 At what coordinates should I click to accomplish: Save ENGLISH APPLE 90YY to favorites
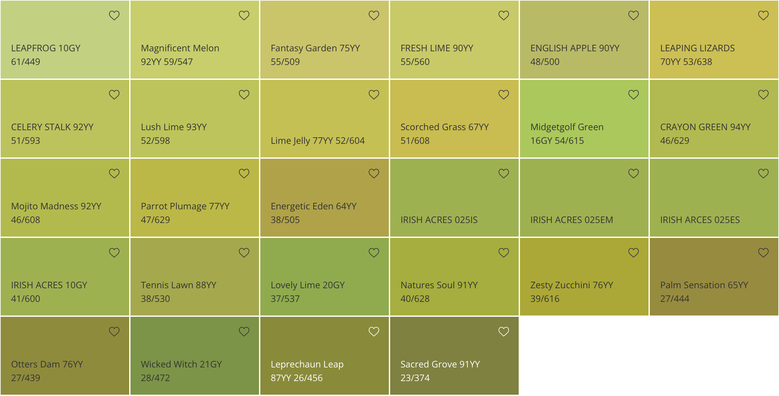(x=634, y=16)
